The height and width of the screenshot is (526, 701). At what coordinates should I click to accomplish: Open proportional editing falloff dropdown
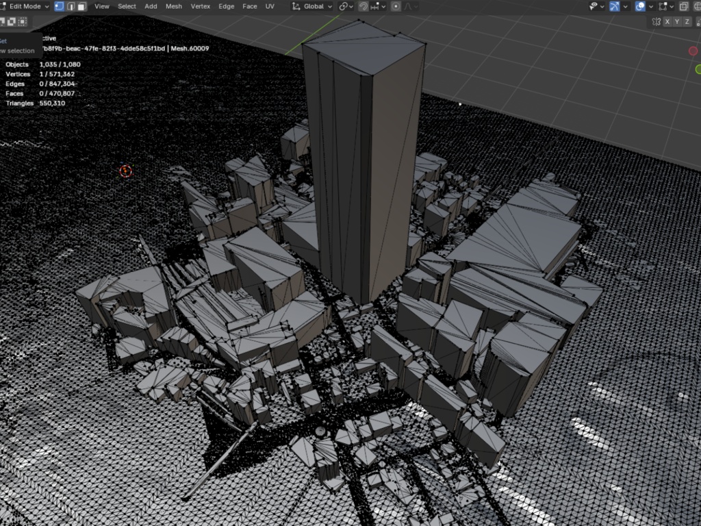tap(411, 6)
